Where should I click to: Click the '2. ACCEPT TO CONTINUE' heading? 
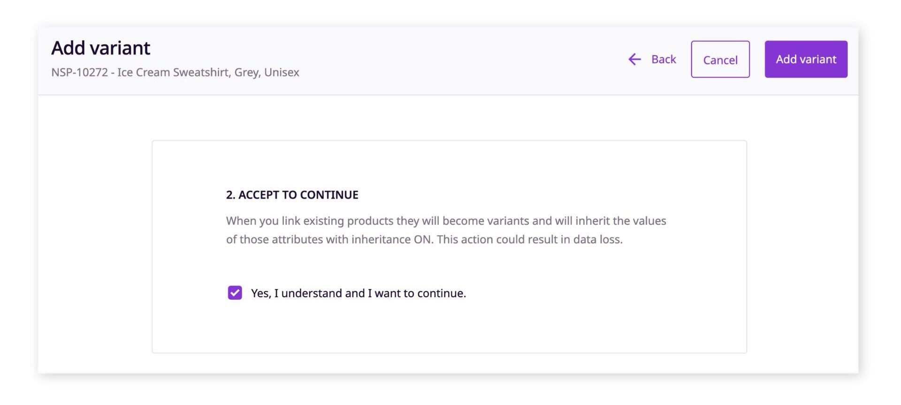[292, 195]
